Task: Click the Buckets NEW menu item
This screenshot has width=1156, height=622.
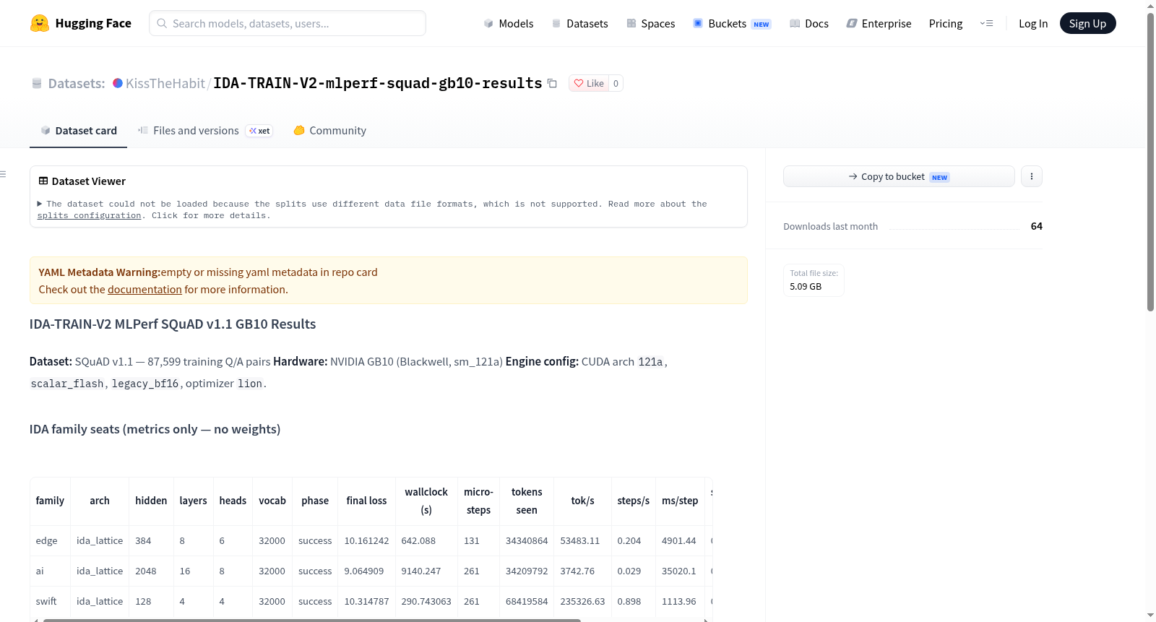Action: pos(732,23)
